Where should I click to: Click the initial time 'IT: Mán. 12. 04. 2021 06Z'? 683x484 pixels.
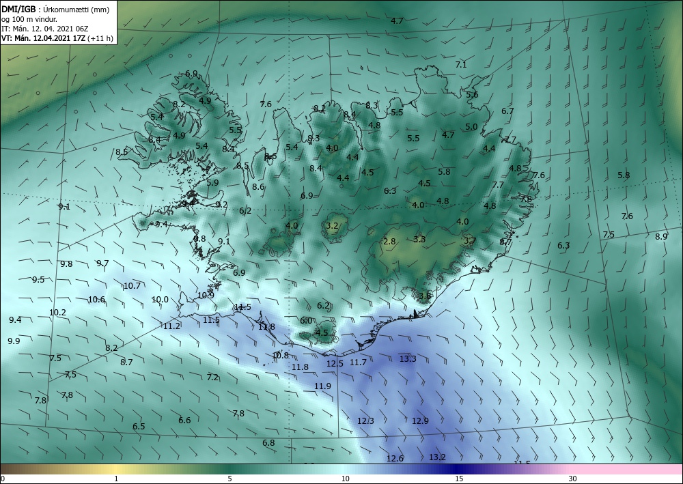45,29
